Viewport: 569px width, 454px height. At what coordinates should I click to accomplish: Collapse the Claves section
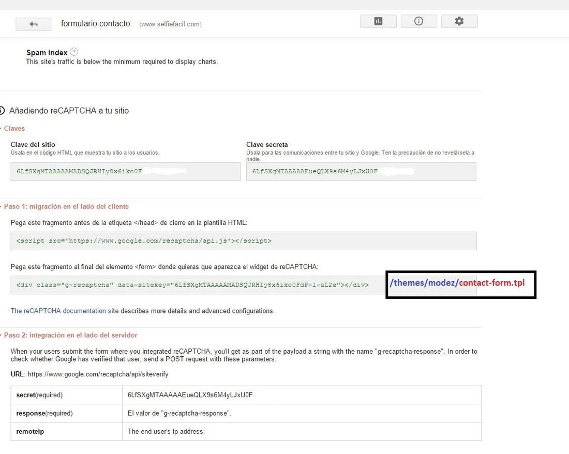[x=13, y=128]
